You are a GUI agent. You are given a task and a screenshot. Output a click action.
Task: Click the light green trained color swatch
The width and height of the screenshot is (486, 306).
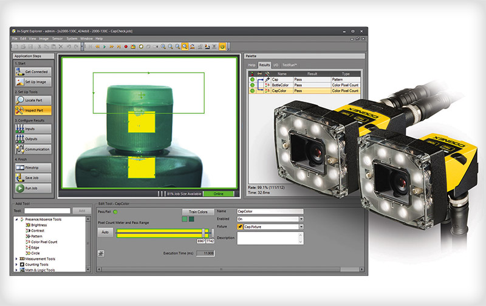(185, 219)
